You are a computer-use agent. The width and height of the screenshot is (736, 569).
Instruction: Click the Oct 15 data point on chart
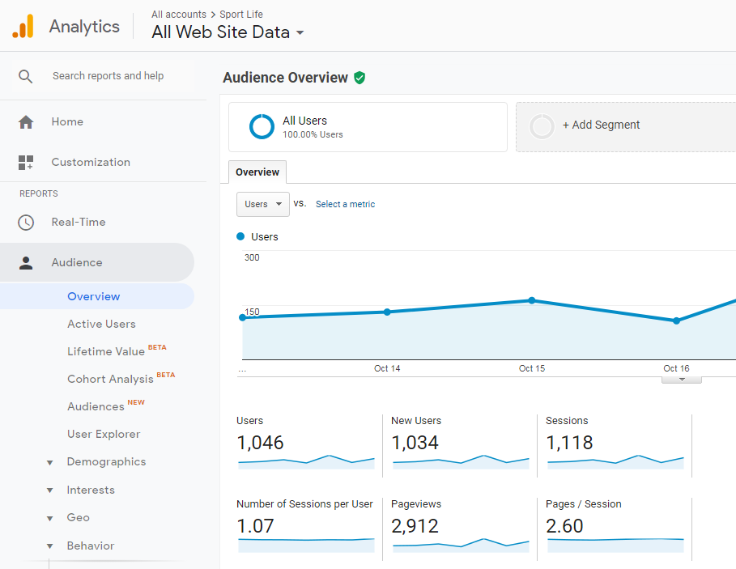[x=532, y=300]
